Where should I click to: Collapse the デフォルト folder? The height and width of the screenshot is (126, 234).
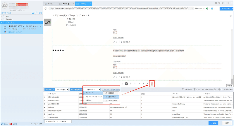coord(2,22)
